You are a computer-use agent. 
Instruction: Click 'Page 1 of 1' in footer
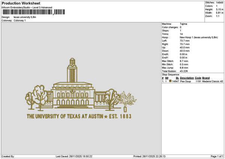click(217, 156)
